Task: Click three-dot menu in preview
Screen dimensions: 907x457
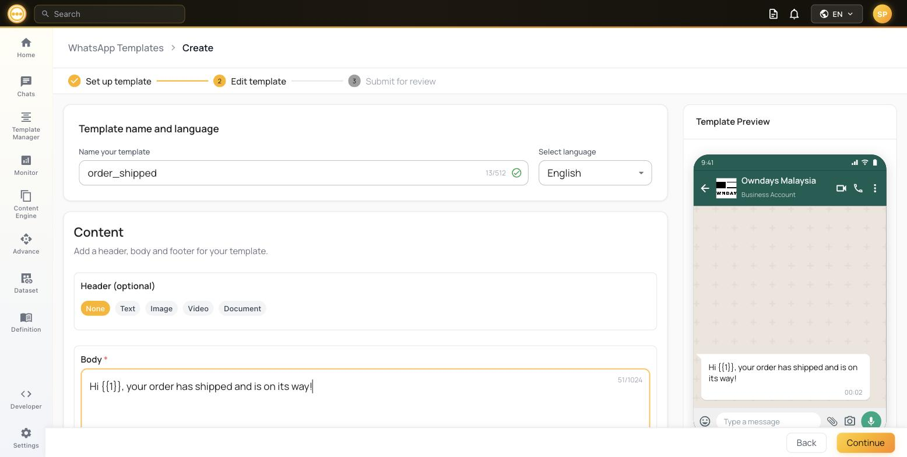Action: (x=875, y=188)
